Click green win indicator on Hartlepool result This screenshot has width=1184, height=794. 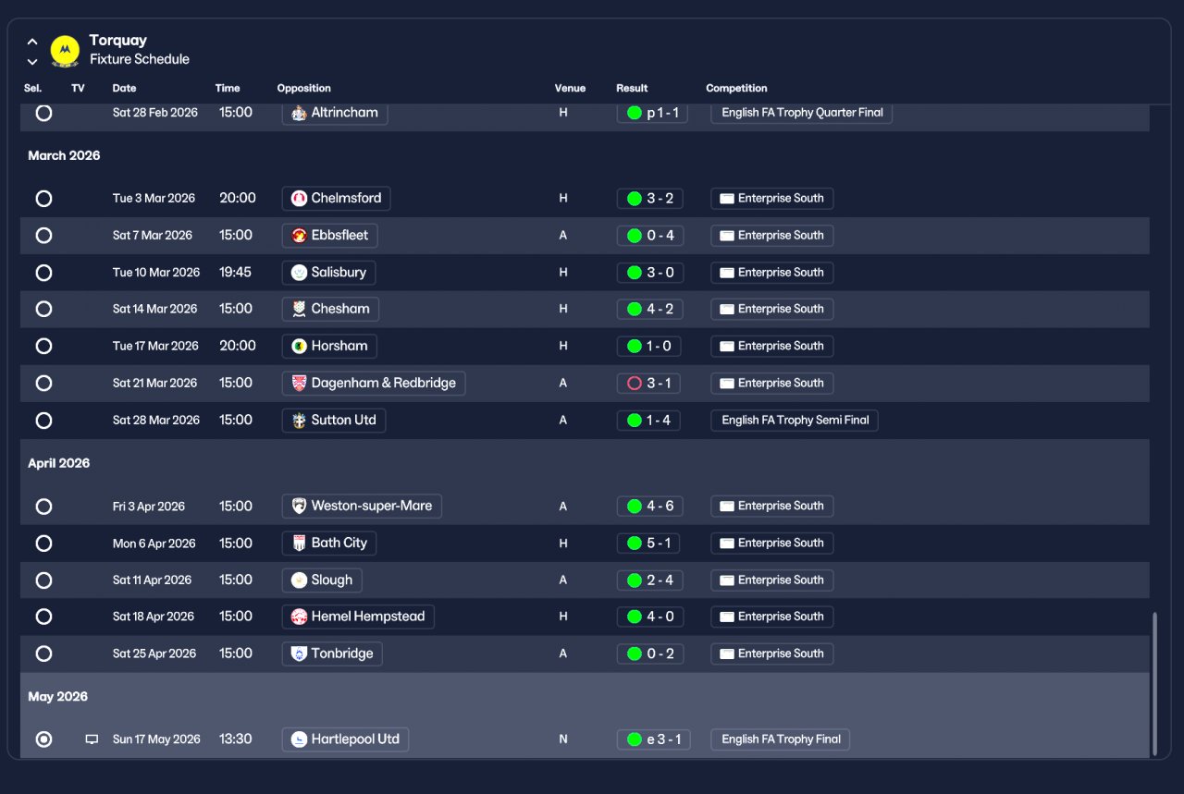pyautogui.click(x=635, y=739)
